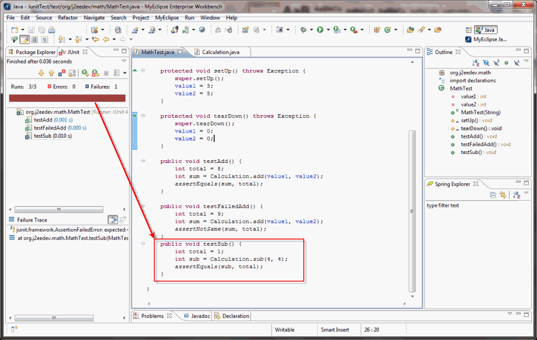Toggle Filter Stack Trace in Failure Trace
The width and height of the screenshot is (537, 340).
tap(113, 220)
